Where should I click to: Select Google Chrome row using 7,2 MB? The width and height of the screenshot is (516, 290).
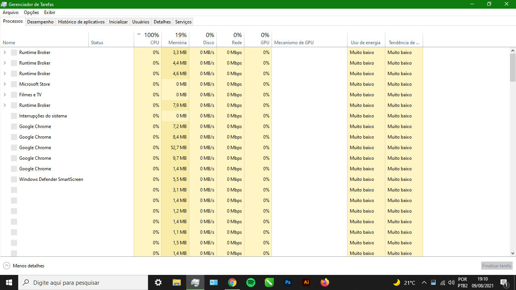tap(212, 126)
